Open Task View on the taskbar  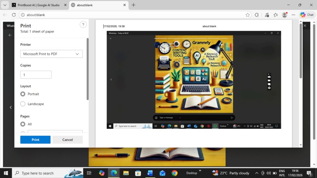89,173
